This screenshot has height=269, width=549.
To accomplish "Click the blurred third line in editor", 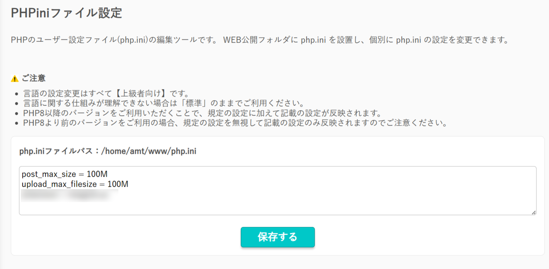I will [x=69, y=195].
